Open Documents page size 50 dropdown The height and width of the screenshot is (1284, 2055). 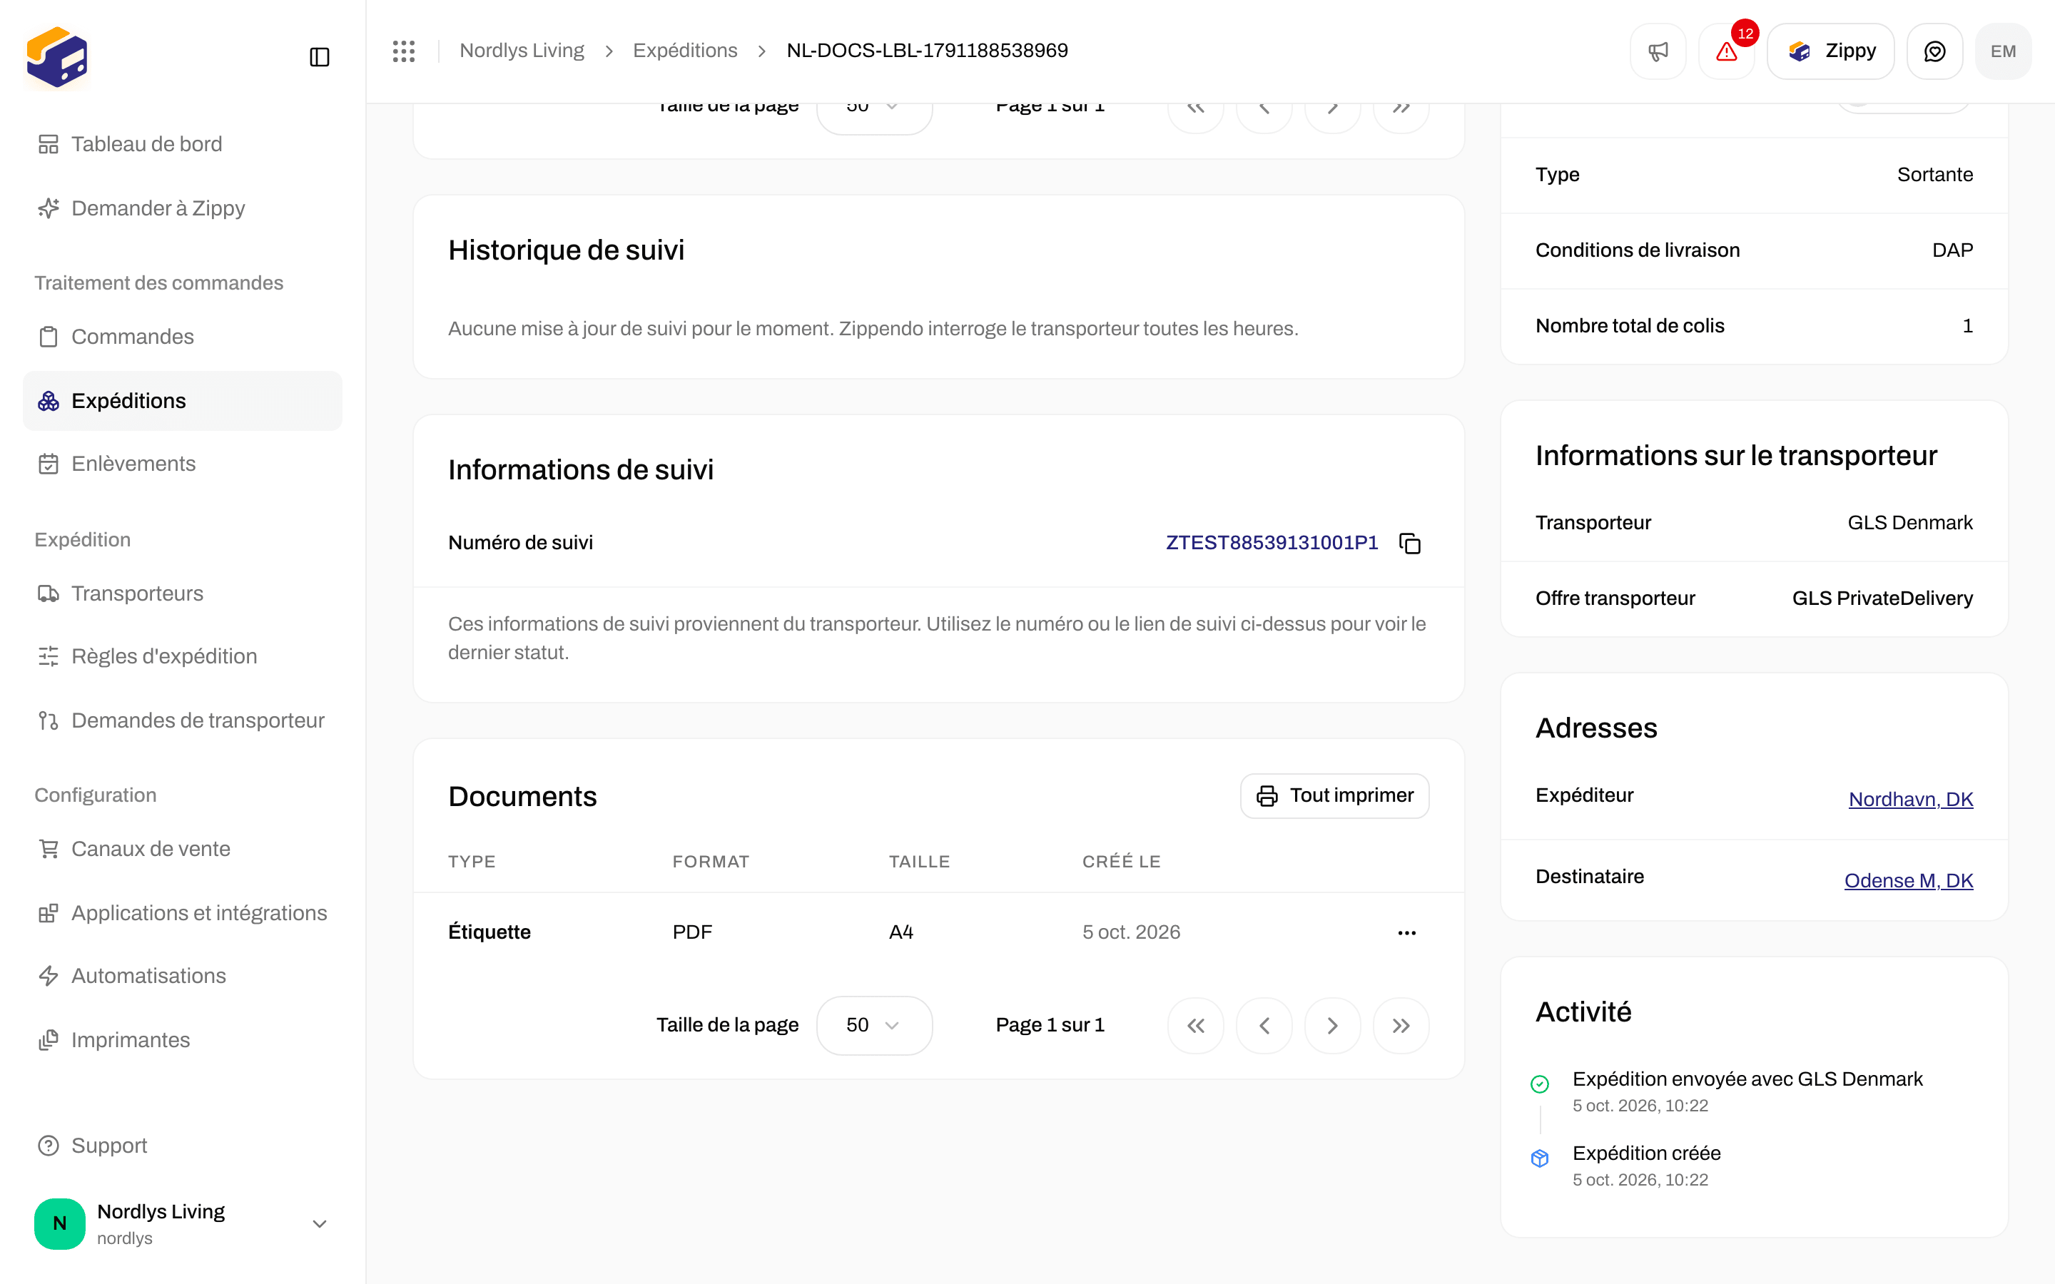tap(874, 1026)
